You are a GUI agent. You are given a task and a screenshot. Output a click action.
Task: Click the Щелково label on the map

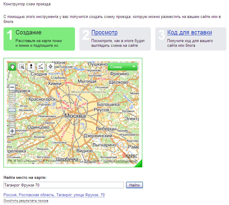[x=118, y=82]
